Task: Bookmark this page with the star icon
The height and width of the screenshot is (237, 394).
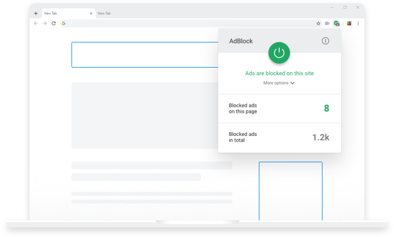Action: 319,23
